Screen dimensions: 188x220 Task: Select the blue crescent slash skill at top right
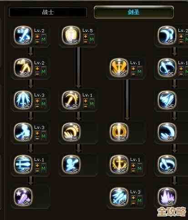(167, 35)
